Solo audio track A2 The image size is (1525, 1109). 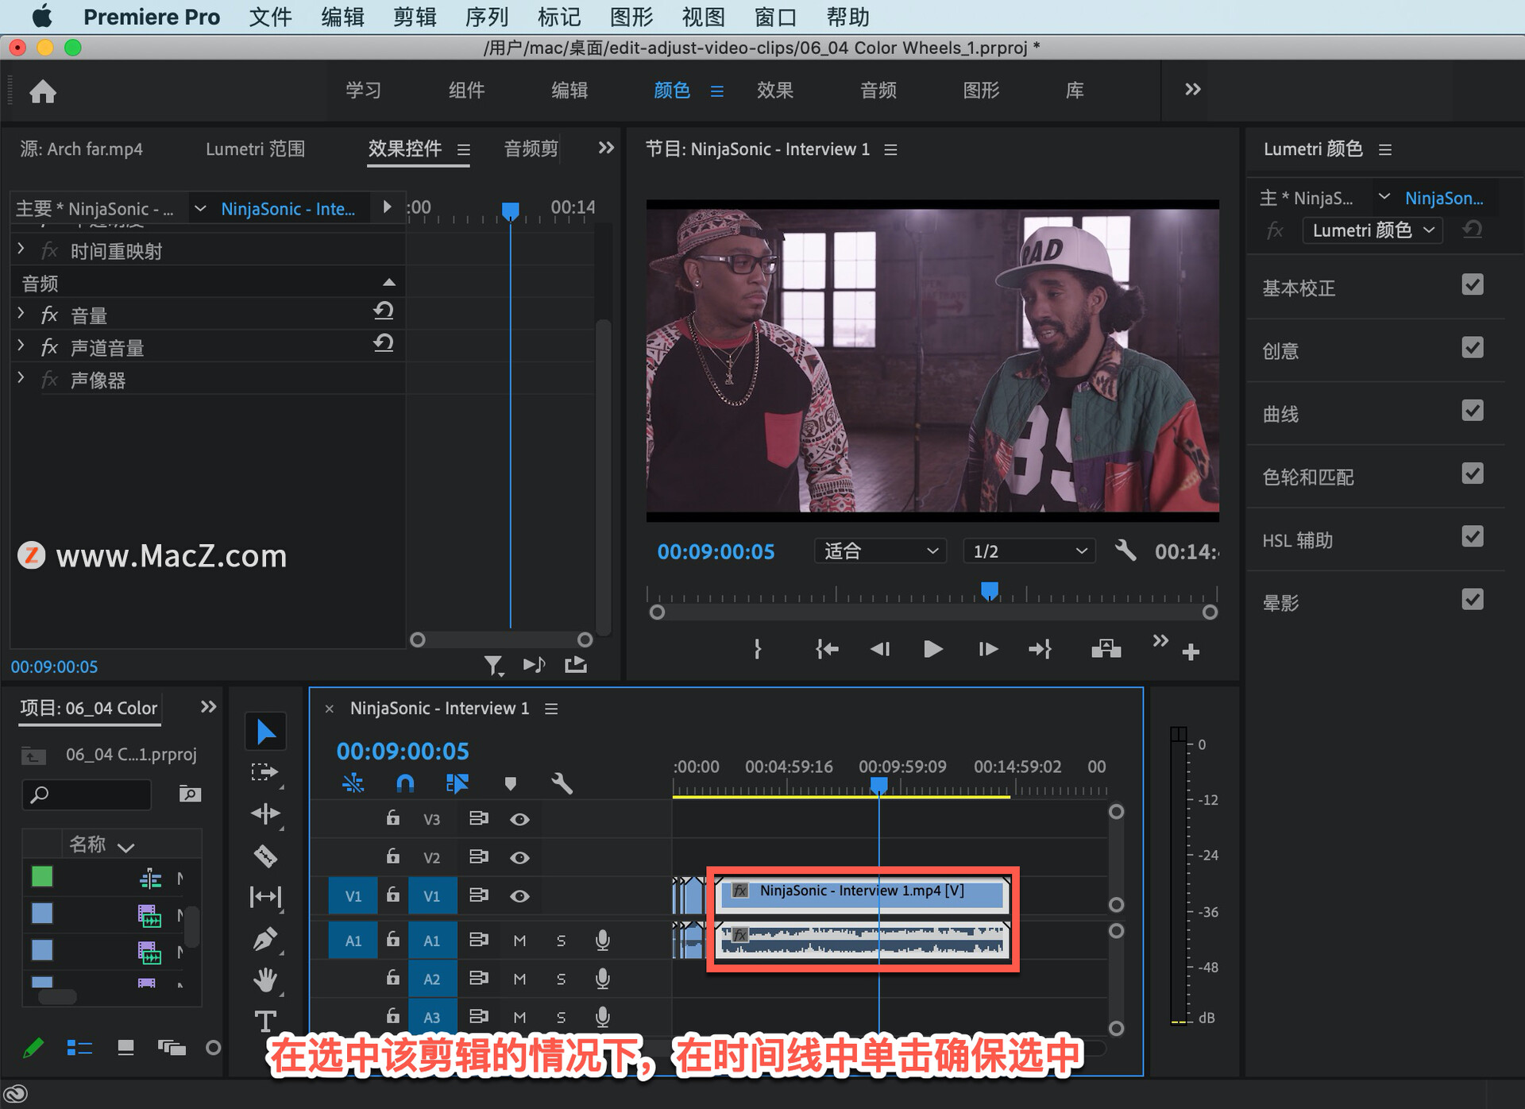[x=561, y=979]
